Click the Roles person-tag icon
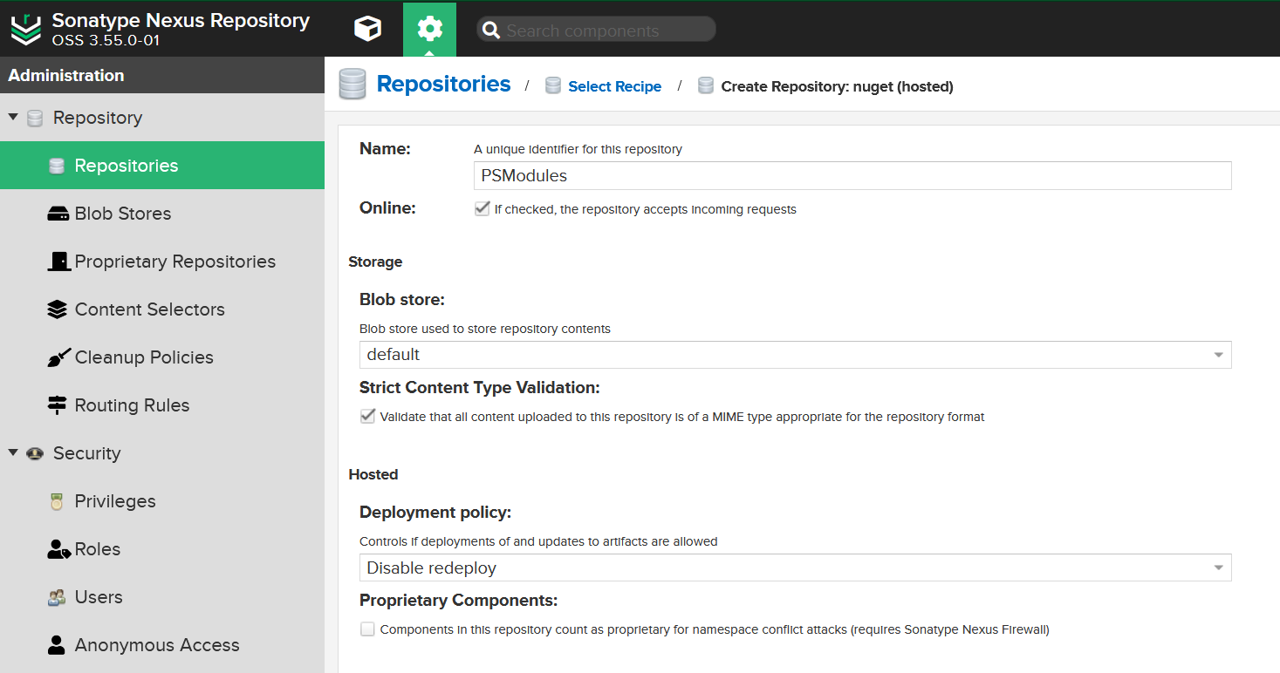This screenshot has height=673, width=1280. 58,549
